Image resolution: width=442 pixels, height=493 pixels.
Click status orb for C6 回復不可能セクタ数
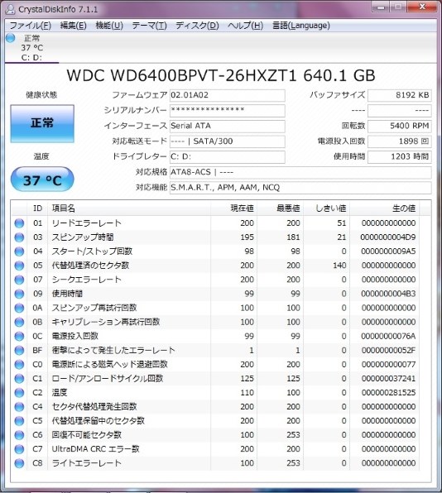coord(19,435)
